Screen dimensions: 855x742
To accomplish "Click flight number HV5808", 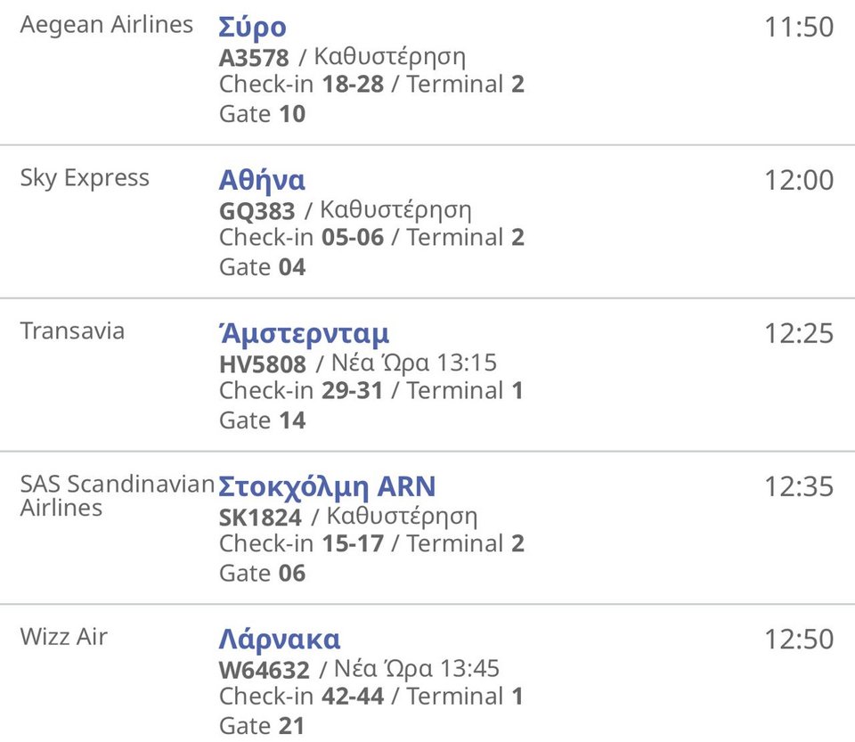I will click(x=263, y=364).
